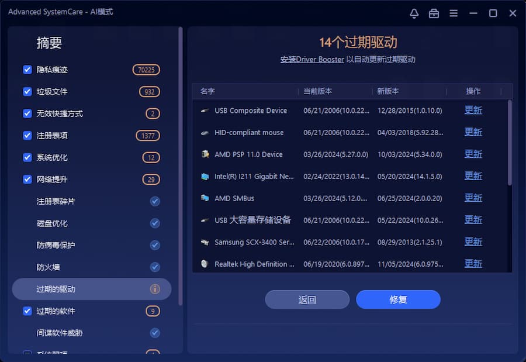Click the 29 count badge for 网络提升

151,180
